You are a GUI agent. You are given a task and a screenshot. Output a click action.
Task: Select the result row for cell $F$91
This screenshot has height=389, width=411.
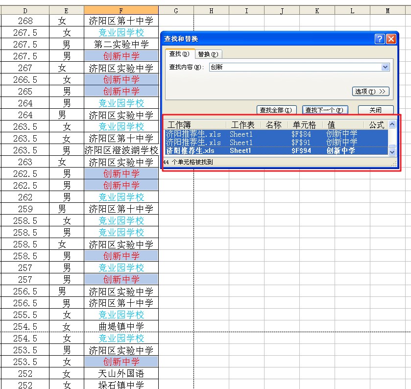(277, 143)
